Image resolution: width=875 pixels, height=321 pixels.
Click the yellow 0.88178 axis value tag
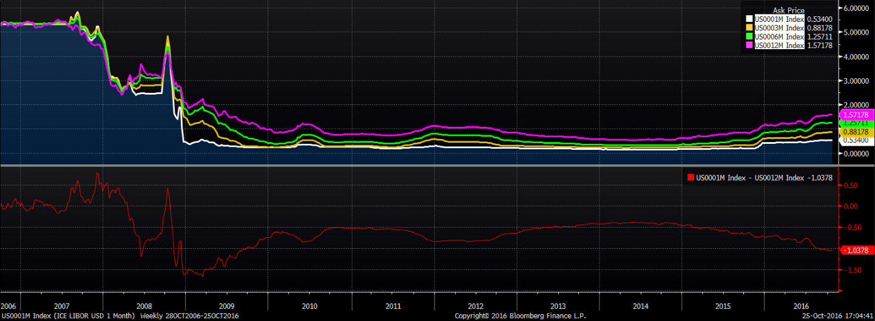point(855,132)
